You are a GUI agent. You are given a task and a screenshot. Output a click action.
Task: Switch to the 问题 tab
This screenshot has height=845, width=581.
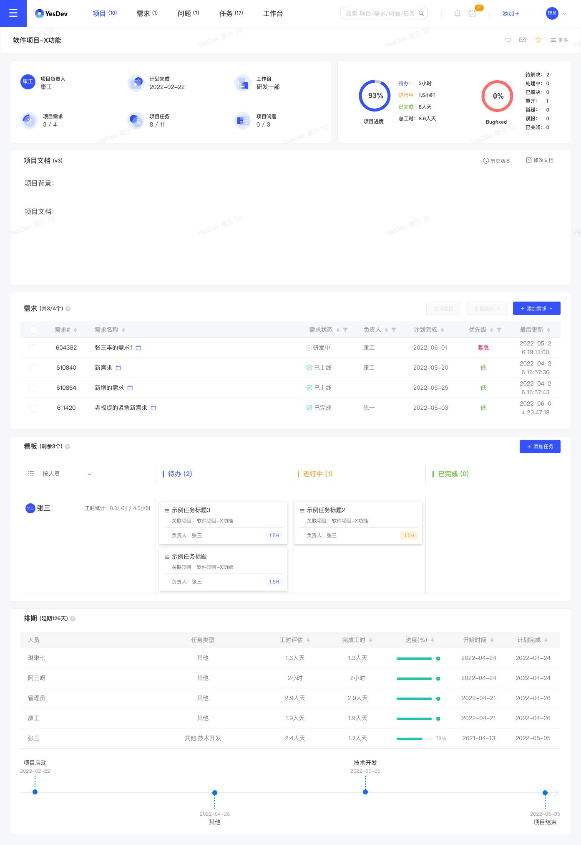point(189,13)
